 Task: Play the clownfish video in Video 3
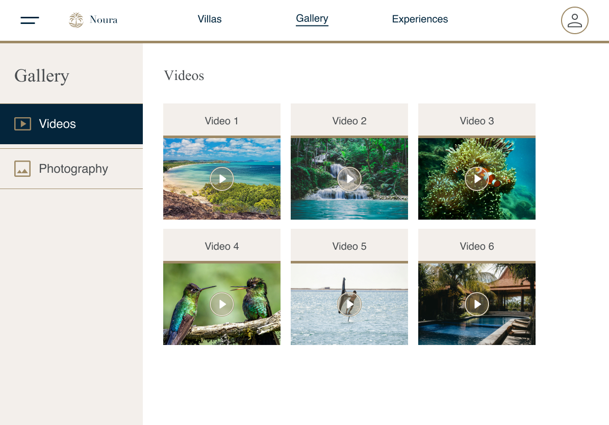477,179
